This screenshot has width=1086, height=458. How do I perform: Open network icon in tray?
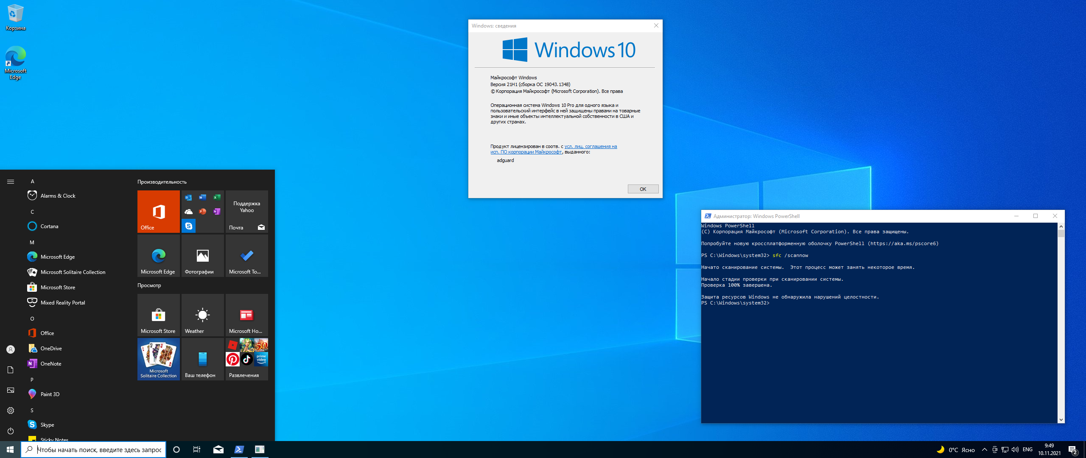pyautogui.click(x=1005, y=450)
